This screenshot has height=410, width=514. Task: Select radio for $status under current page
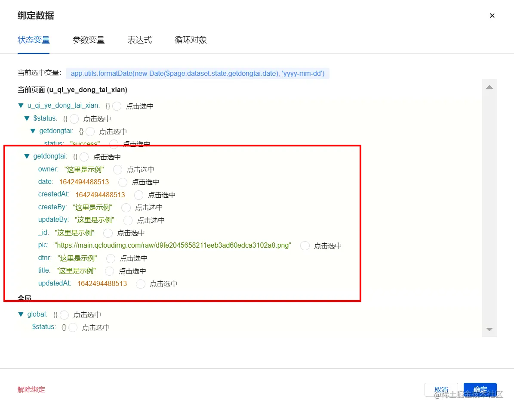click(x=74, y=119)
